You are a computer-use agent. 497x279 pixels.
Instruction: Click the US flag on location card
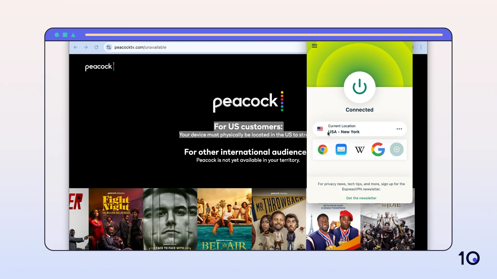point(320,129)
